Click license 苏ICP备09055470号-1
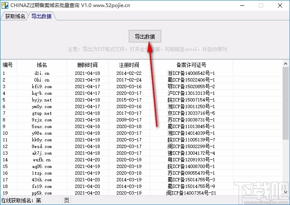This screenshot has height=205, width=290. click(191, 173)
